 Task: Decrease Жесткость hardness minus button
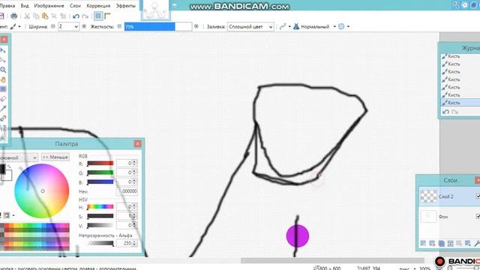point(119,27)
